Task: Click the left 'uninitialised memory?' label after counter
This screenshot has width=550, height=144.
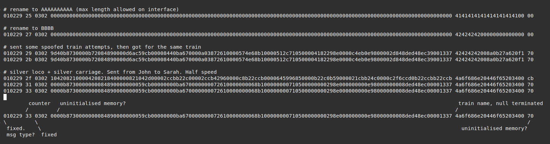Action: pos(93,103)
